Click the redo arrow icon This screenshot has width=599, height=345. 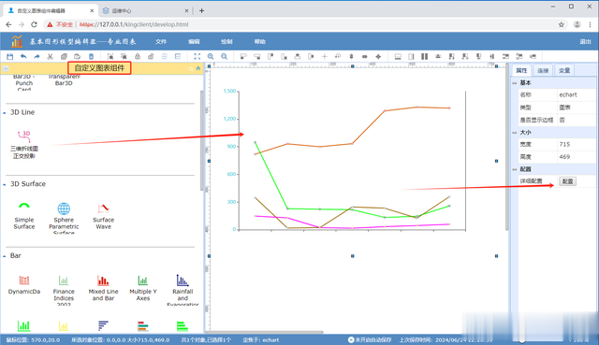click(x=37, y=56)
